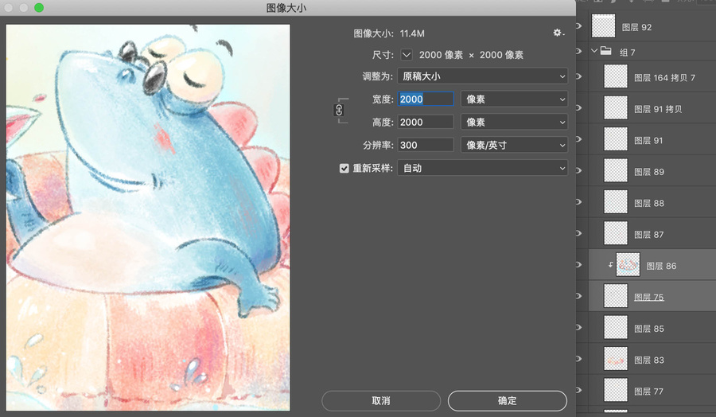Select layer named 图层 85

pyautogui.click(x=649, y=329)
